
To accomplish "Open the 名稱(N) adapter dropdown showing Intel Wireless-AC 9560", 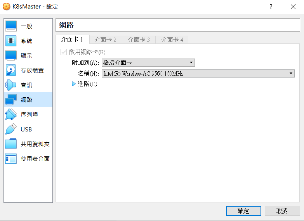I will (198, 73).
